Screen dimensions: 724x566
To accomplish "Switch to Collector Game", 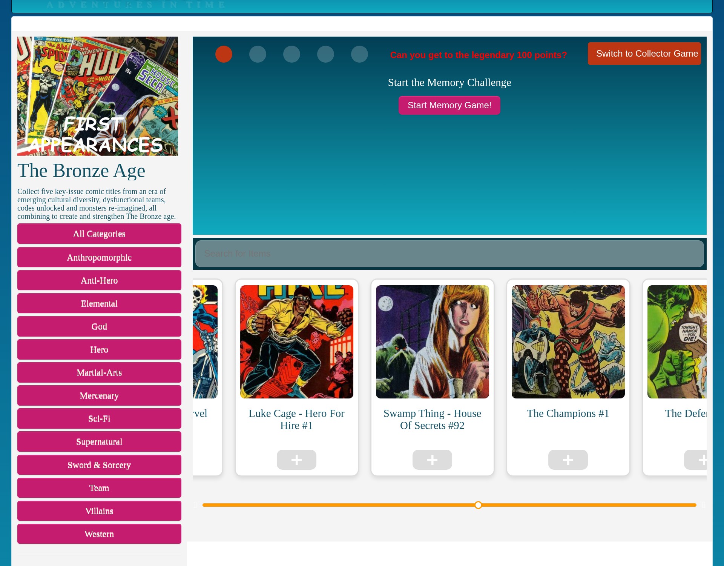I will [x=644, y=54].
